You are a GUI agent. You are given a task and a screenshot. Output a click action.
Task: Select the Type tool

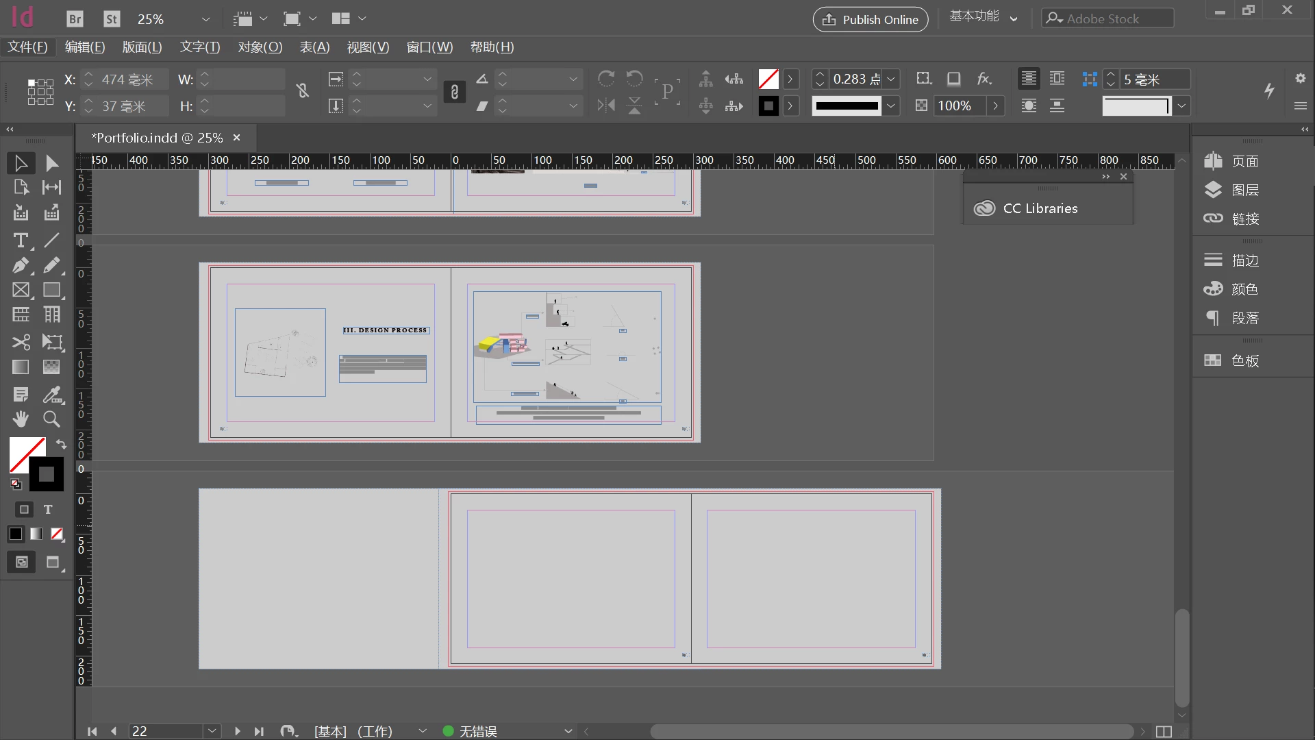tap(21, 241)
